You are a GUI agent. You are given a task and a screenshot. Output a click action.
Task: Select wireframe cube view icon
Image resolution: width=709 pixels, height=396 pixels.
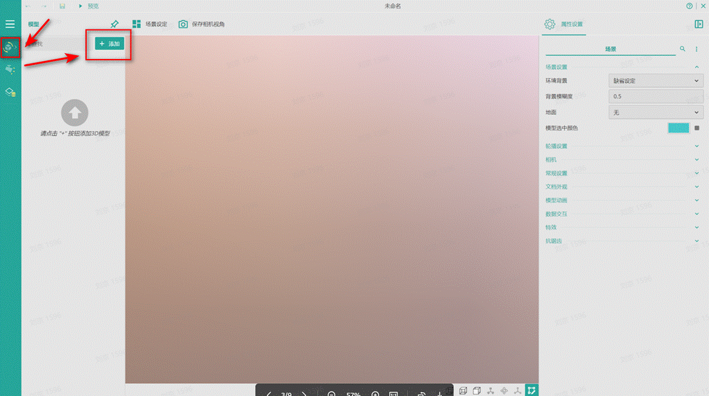coord(463,391)
